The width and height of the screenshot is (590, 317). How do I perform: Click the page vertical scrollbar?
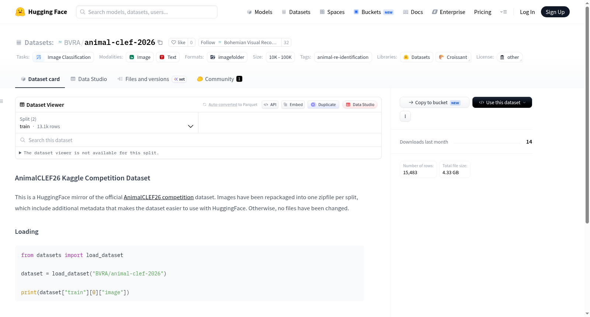pos(587,114)
